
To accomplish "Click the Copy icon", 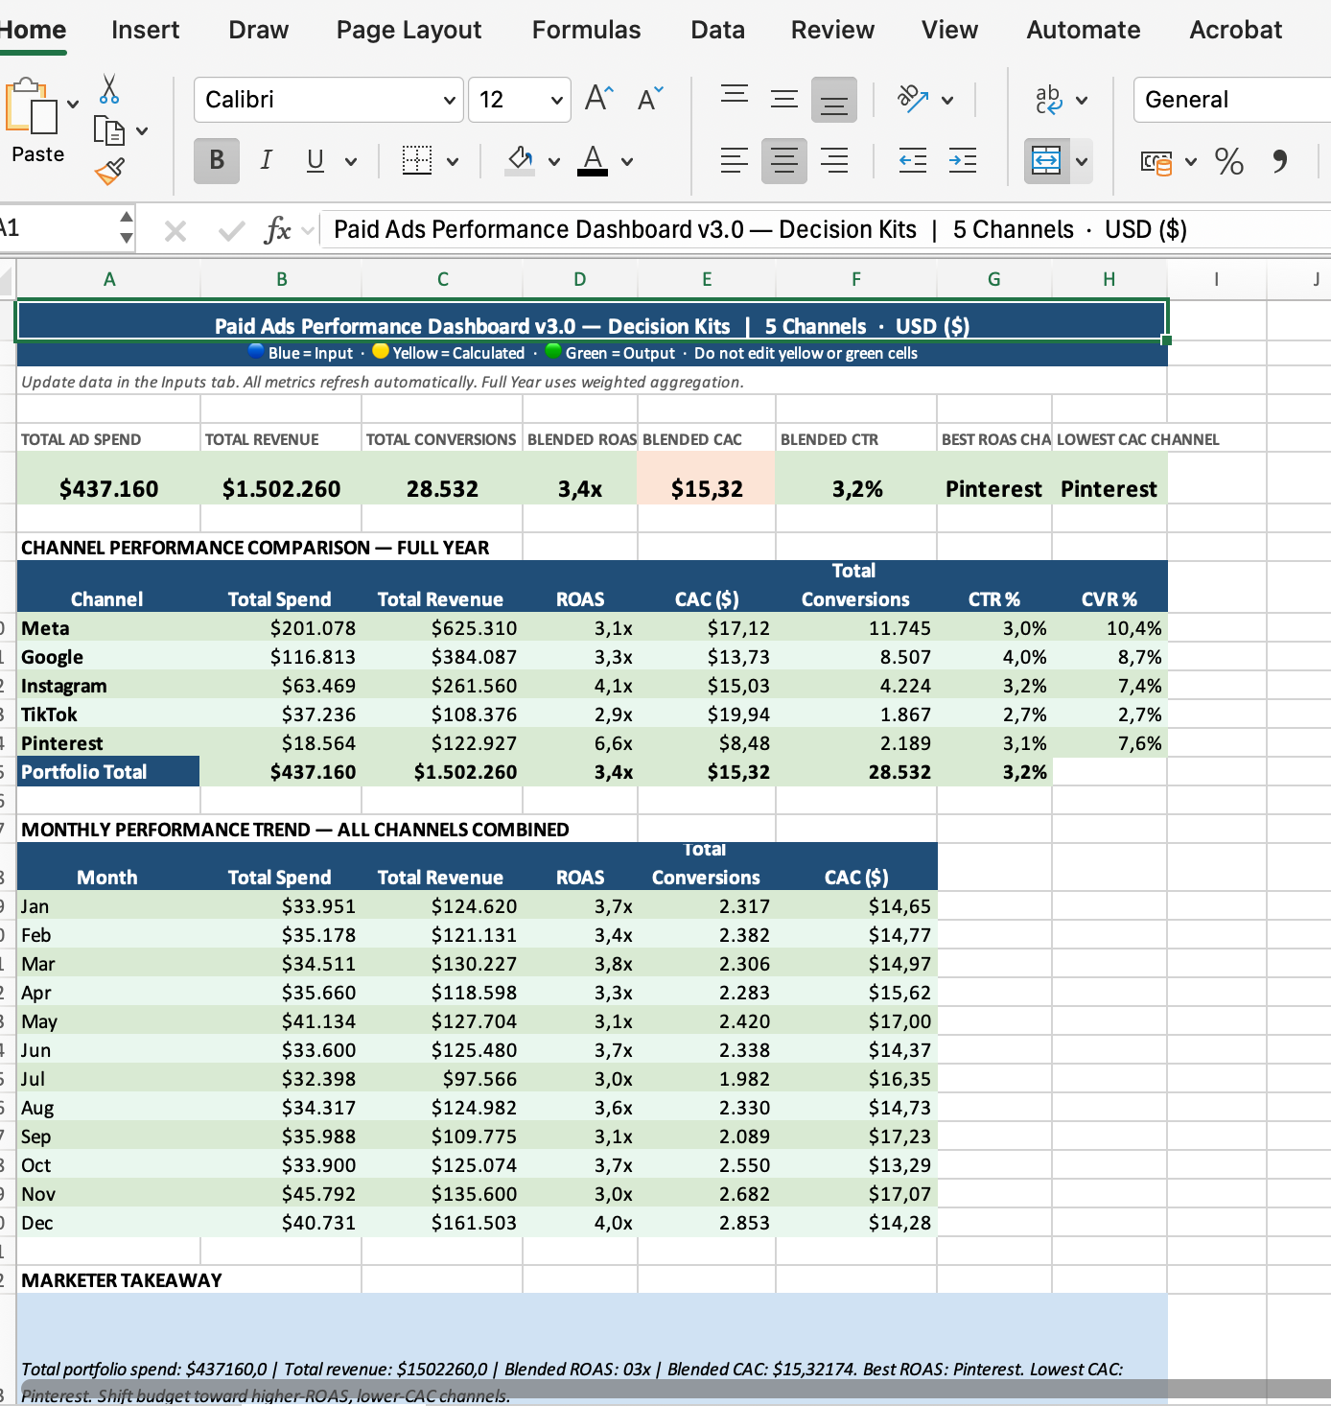I will 108,130.
